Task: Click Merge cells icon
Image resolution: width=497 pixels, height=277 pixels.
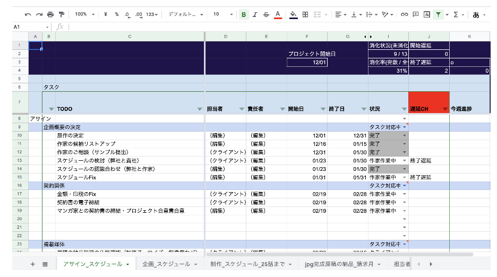Action: point(318,14)
